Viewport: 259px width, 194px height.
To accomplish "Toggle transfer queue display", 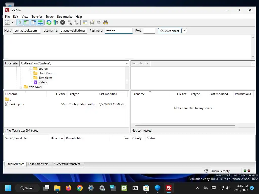I will coord(40,22).
